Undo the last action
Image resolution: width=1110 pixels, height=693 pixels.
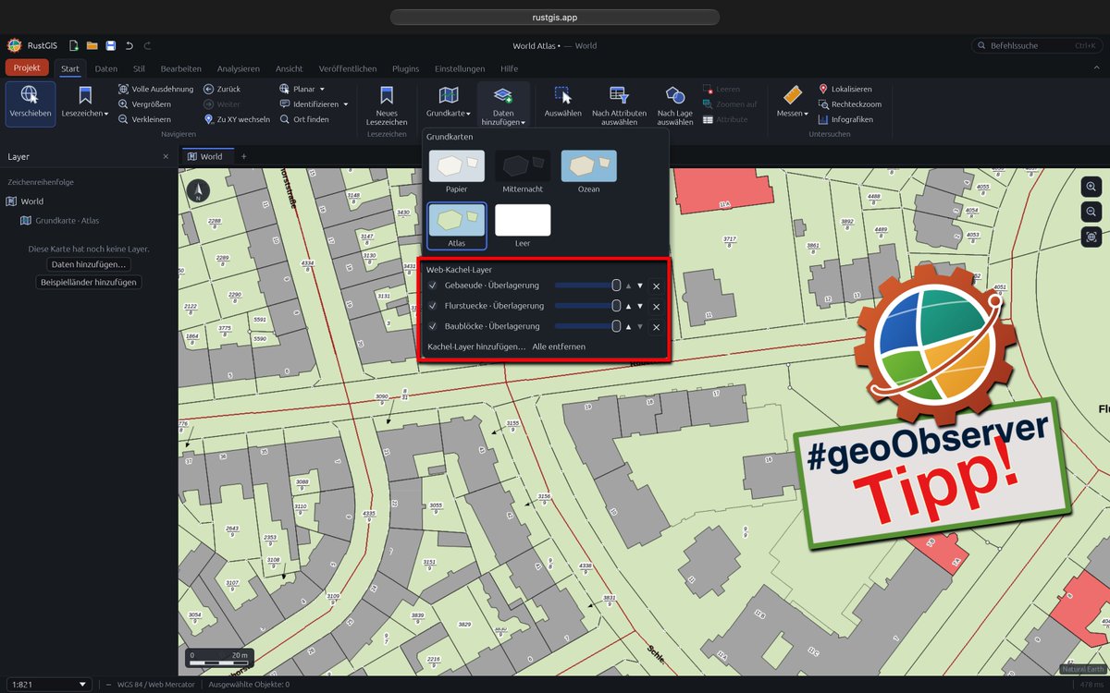[129, 45]
